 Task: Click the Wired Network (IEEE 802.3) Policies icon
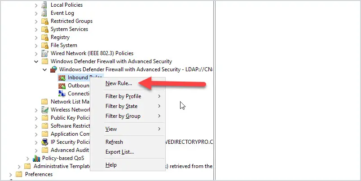44,53
